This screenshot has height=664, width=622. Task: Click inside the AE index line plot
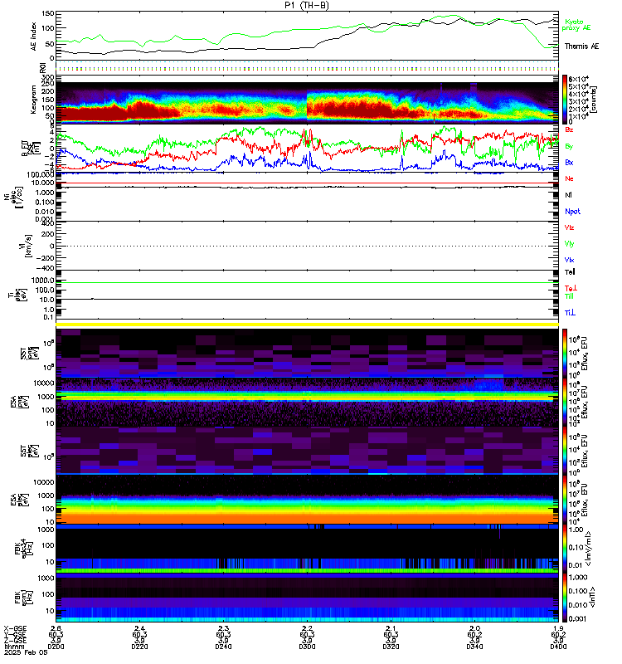[307, 37]
